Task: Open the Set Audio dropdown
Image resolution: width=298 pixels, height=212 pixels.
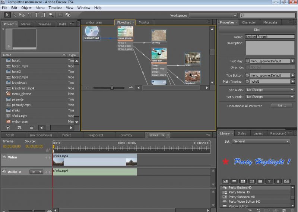Action: 270,90
